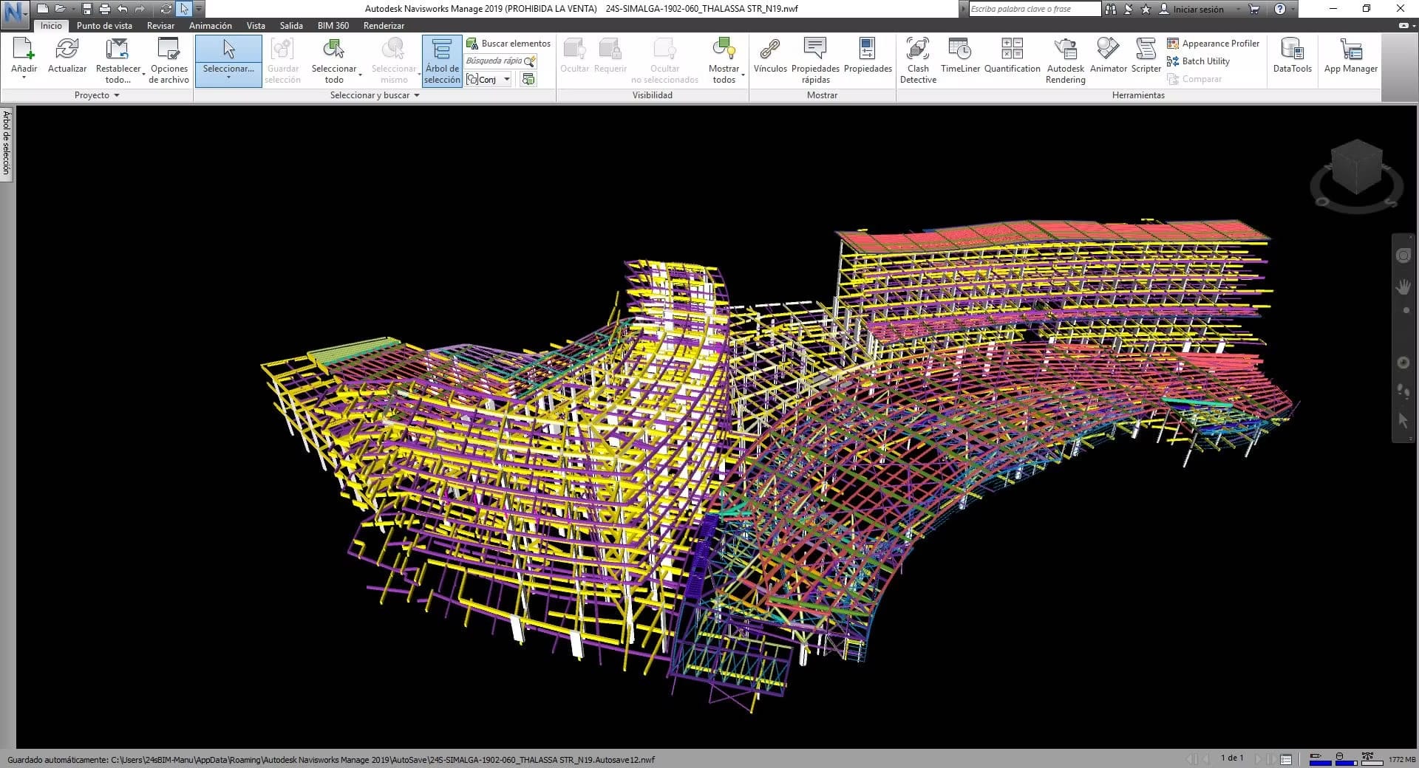Open Autodesk Rendering panel
1419x768 pixels.
(1065, 60)
